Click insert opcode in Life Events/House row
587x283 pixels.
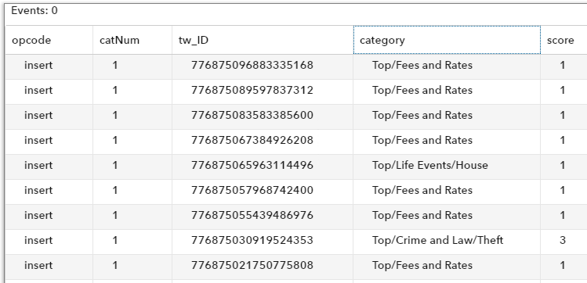click(x=38, y=166)
